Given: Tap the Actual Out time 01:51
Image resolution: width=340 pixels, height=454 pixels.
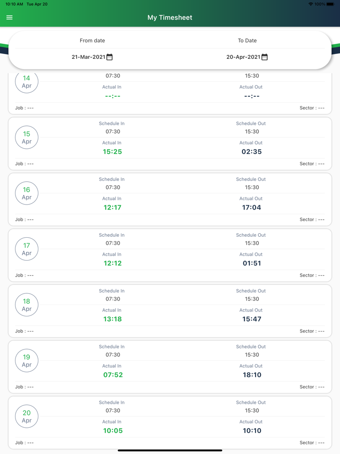Looking at the screenshot, I should [x=252, y=263].
